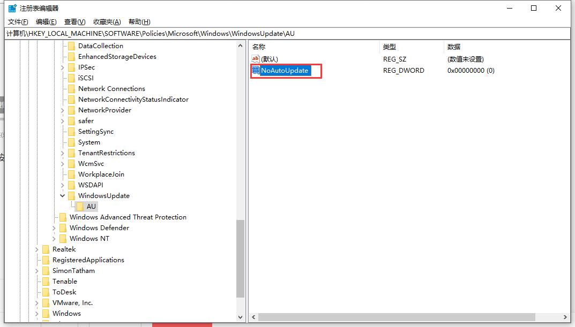Expand the NetworkProvider key

(62, 110)
